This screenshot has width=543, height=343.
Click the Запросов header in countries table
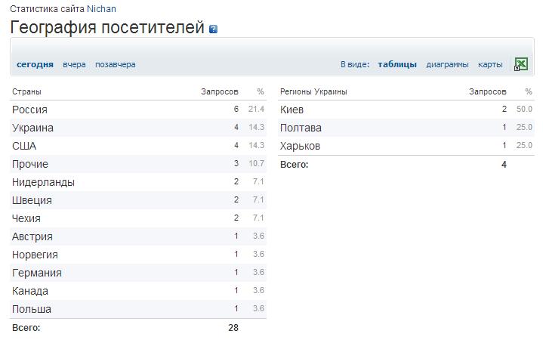coord(220,92)
